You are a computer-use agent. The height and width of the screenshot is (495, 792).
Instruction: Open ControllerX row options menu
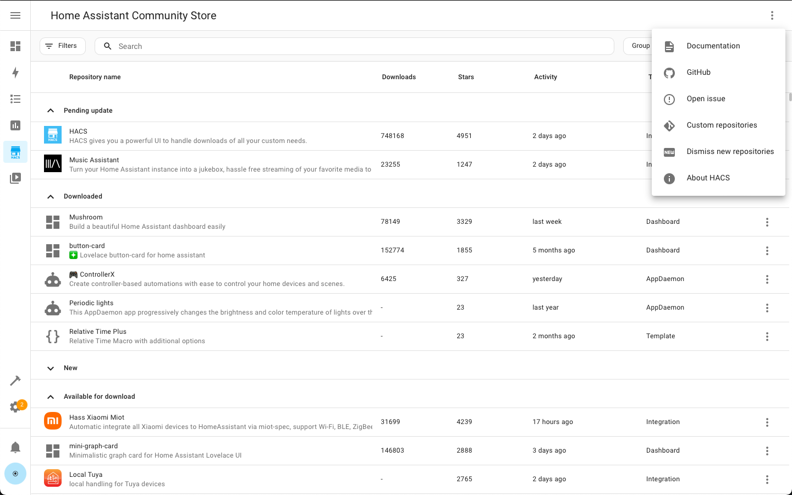click(x=767, y=279)
